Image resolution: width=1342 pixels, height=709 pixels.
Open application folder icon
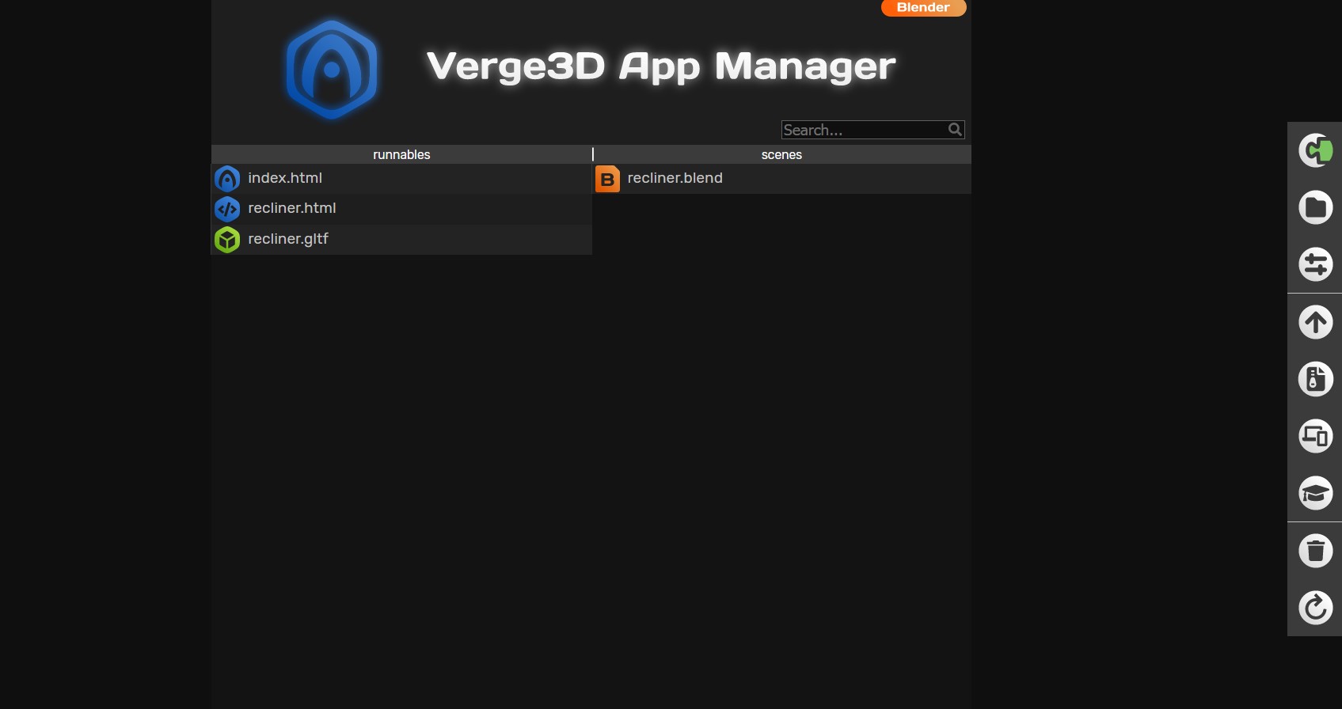click(1315, 207)
